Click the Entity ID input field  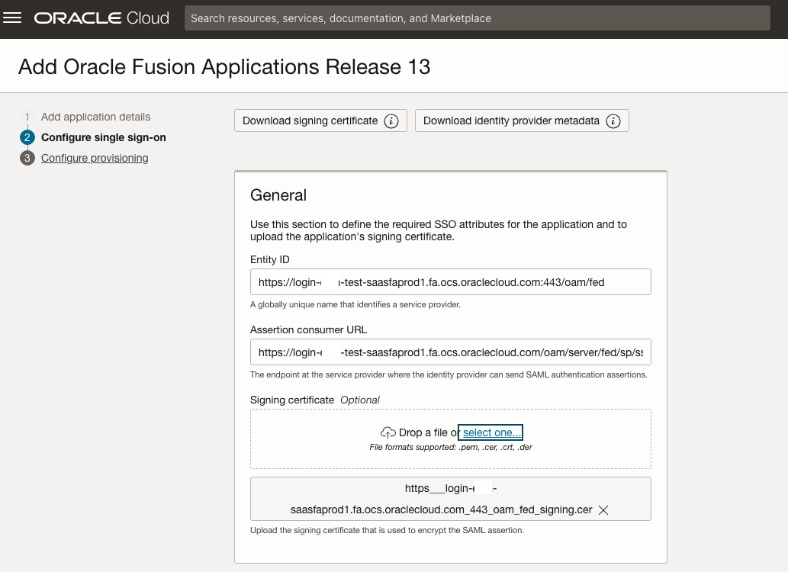pyautogui.click(x=450, y=281)
